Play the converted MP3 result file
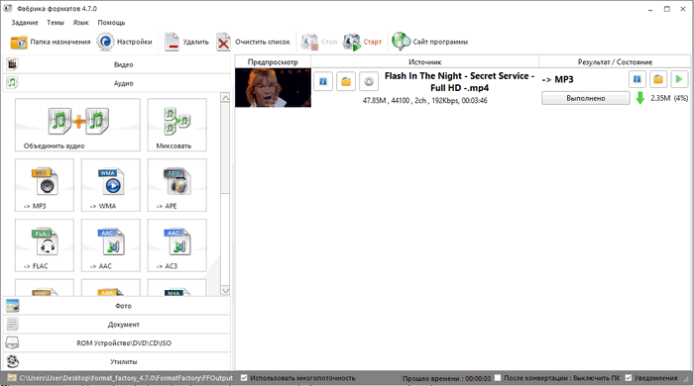694x386 pixels. pos(679,80)
